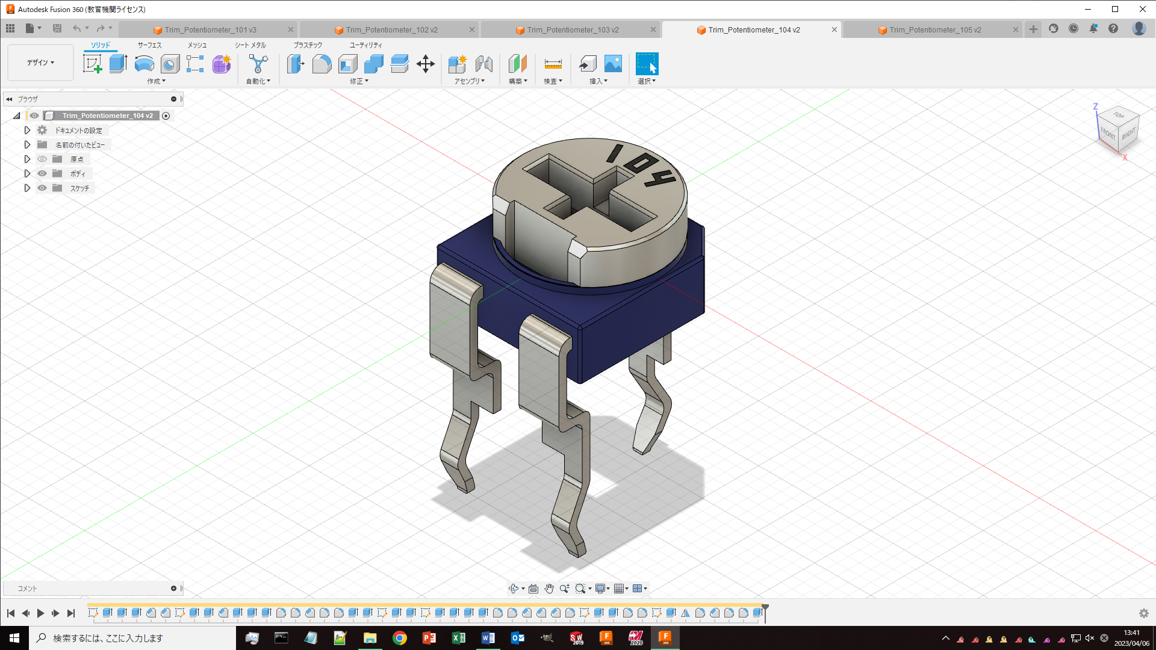Viewport: 1156px width, 650px height.
Task: Click the Insert image canvas icon
Action: tap(613, 64)
